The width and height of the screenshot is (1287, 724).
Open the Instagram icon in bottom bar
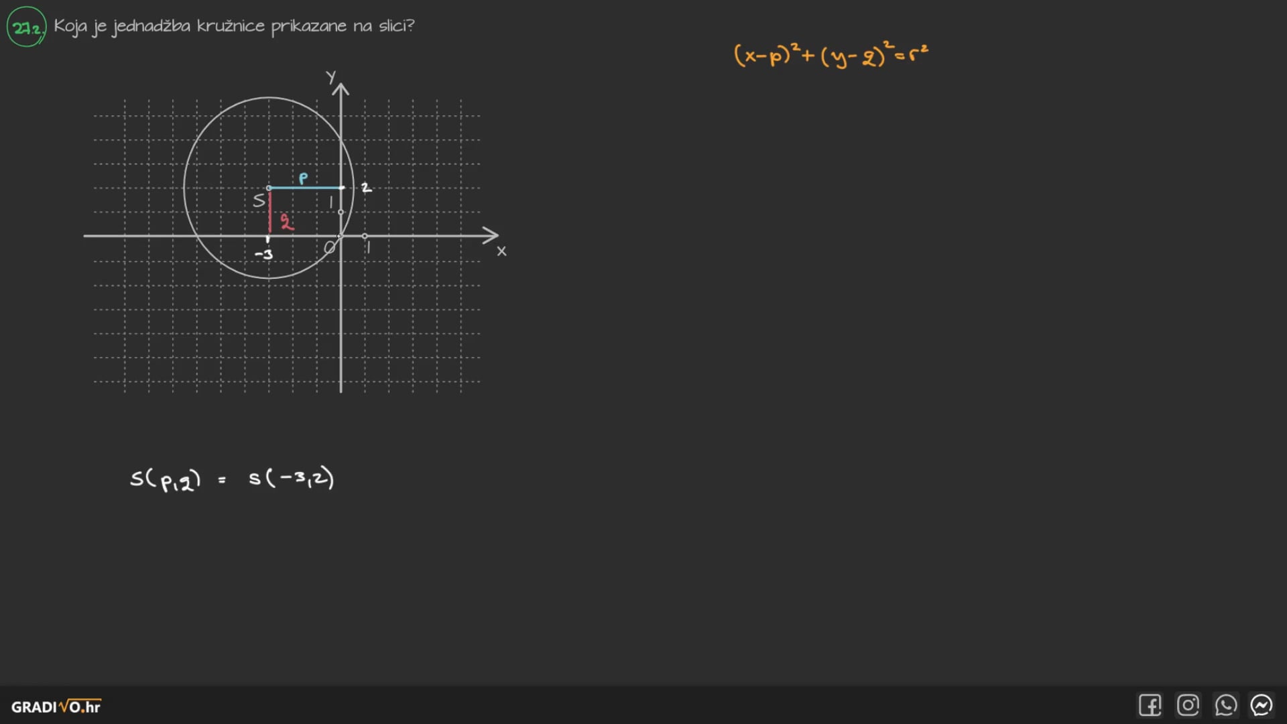click(x=1188, y=705)
